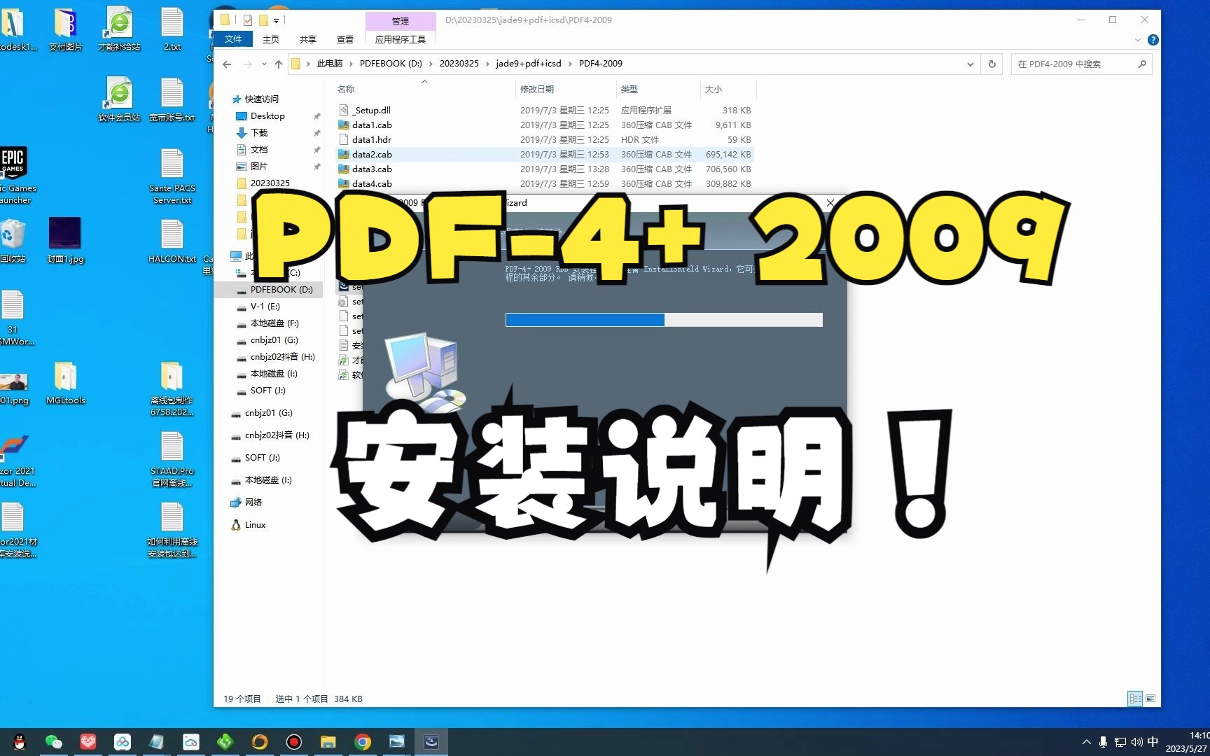Viewport: 1210px width, 756px height.
Task: Select the data2.cab file row
Action: pos(545,155)
